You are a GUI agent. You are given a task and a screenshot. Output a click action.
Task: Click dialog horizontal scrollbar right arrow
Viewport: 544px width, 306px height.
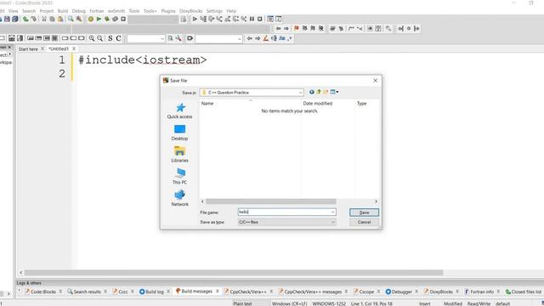[376, 201]
